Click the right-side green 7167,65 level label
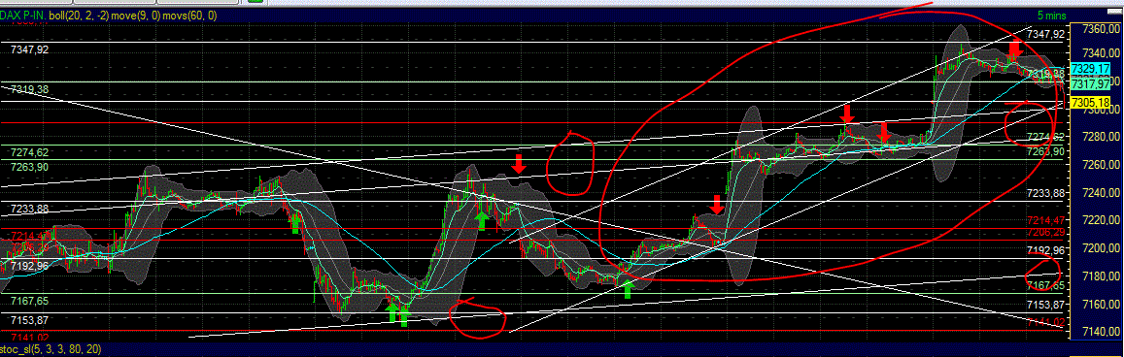1124x357 pixels. click(x=1046, y=285)
